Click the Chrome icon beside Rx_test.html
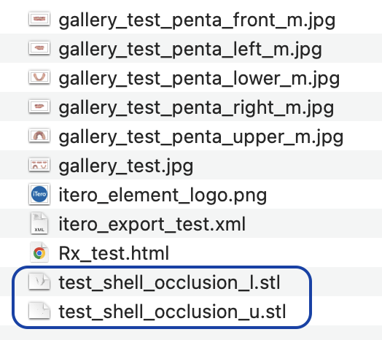The height and width of the screenshot is (340, 382). point(39,252)
